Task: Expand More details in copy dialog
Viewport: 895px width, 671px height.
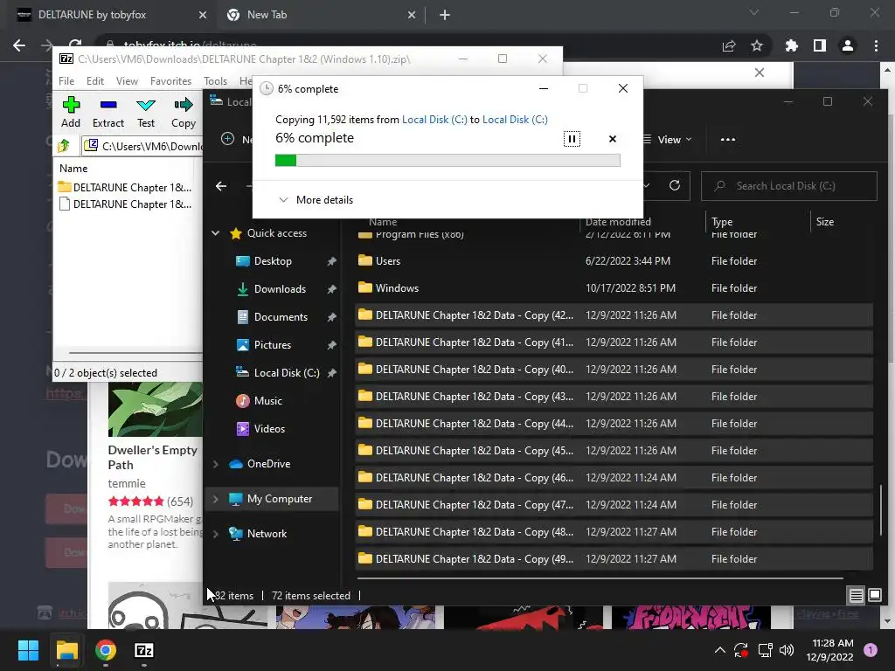Action: point(316,200)
